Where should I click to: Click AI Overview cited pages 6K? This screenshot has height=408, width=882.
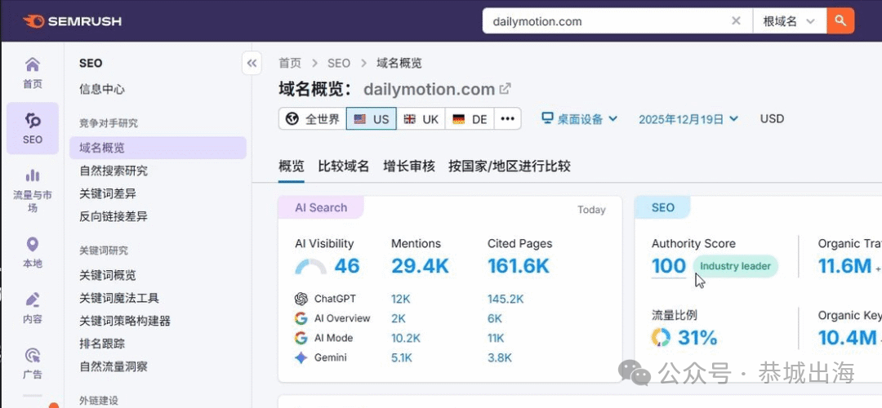494,318
